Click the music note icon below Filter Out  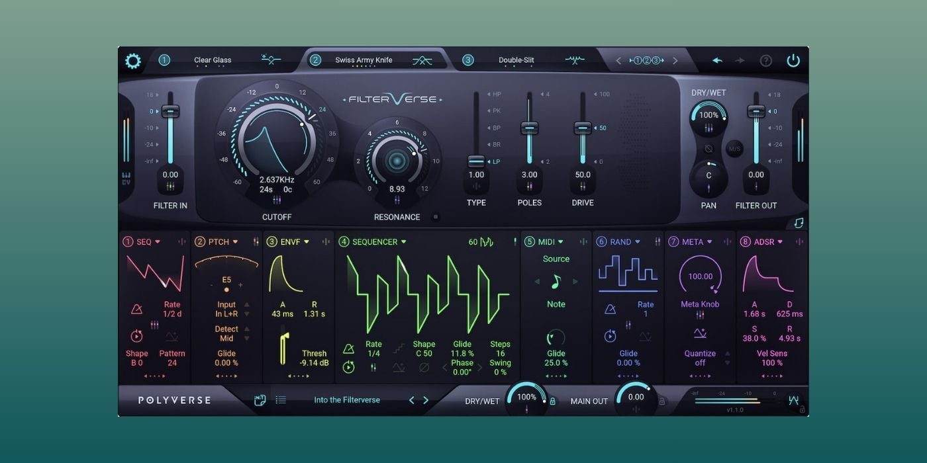[x=799, y=223]
